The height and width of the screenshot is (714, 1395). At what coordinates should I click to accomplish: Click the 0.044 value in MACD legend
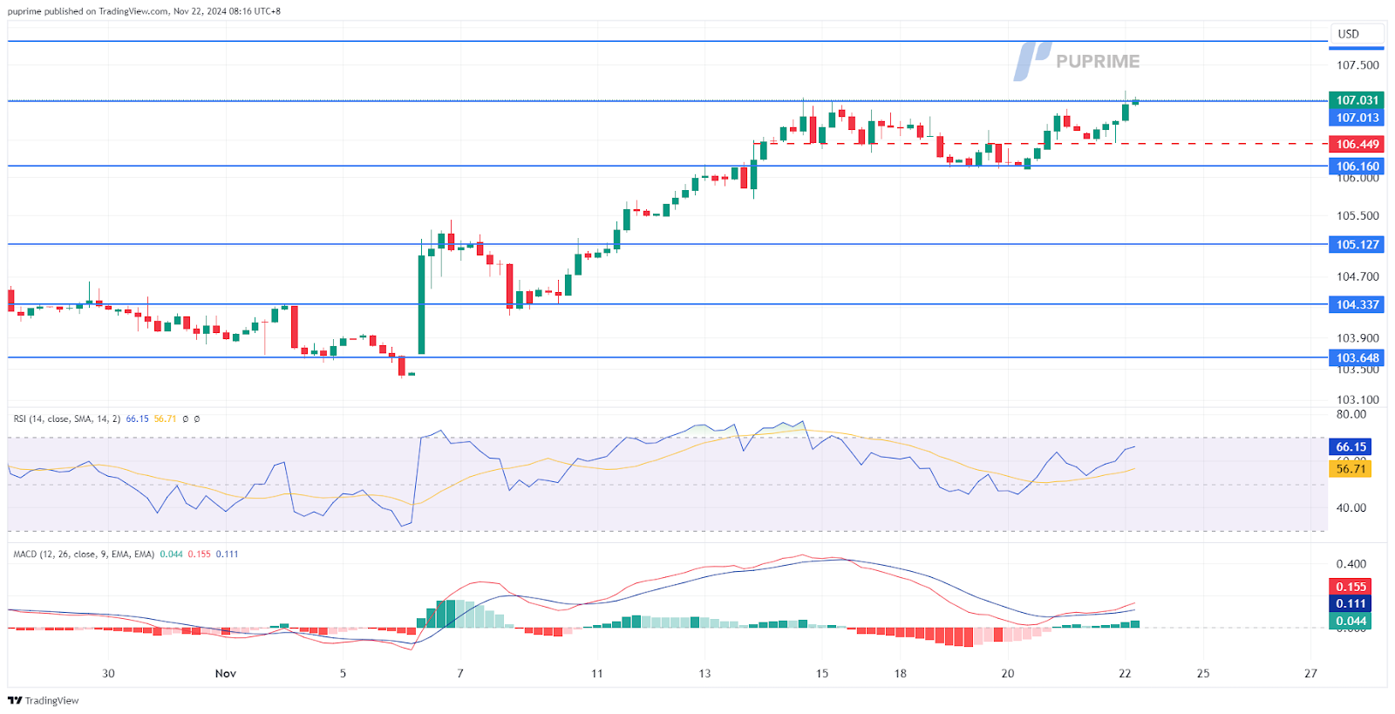click(x=172, y=554)
